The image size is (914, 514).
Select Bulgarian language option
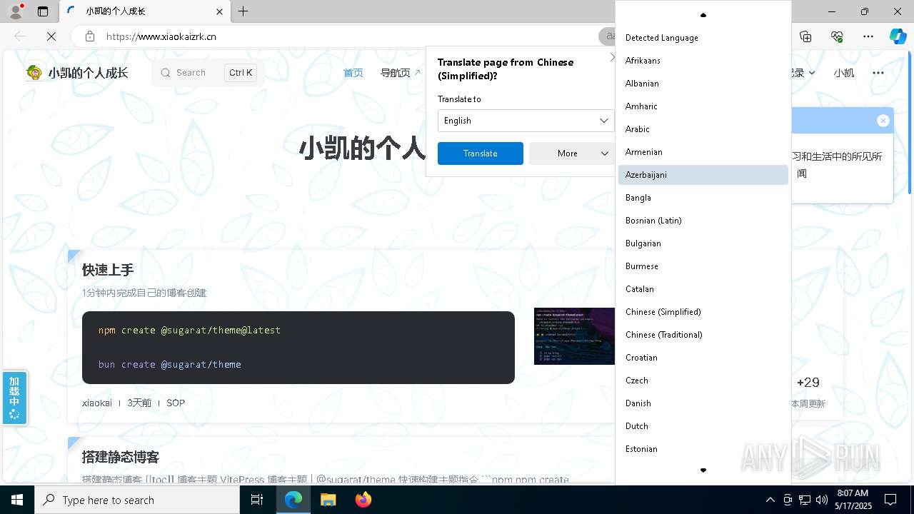[703, 243]
